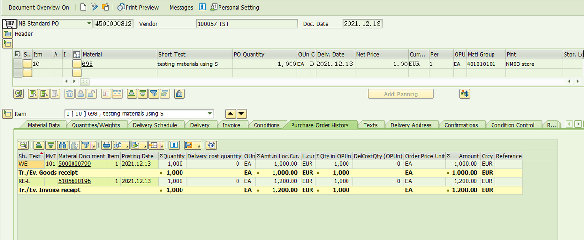Click the shopping cart document icon
584x240 pixels.
click(8, 24)
